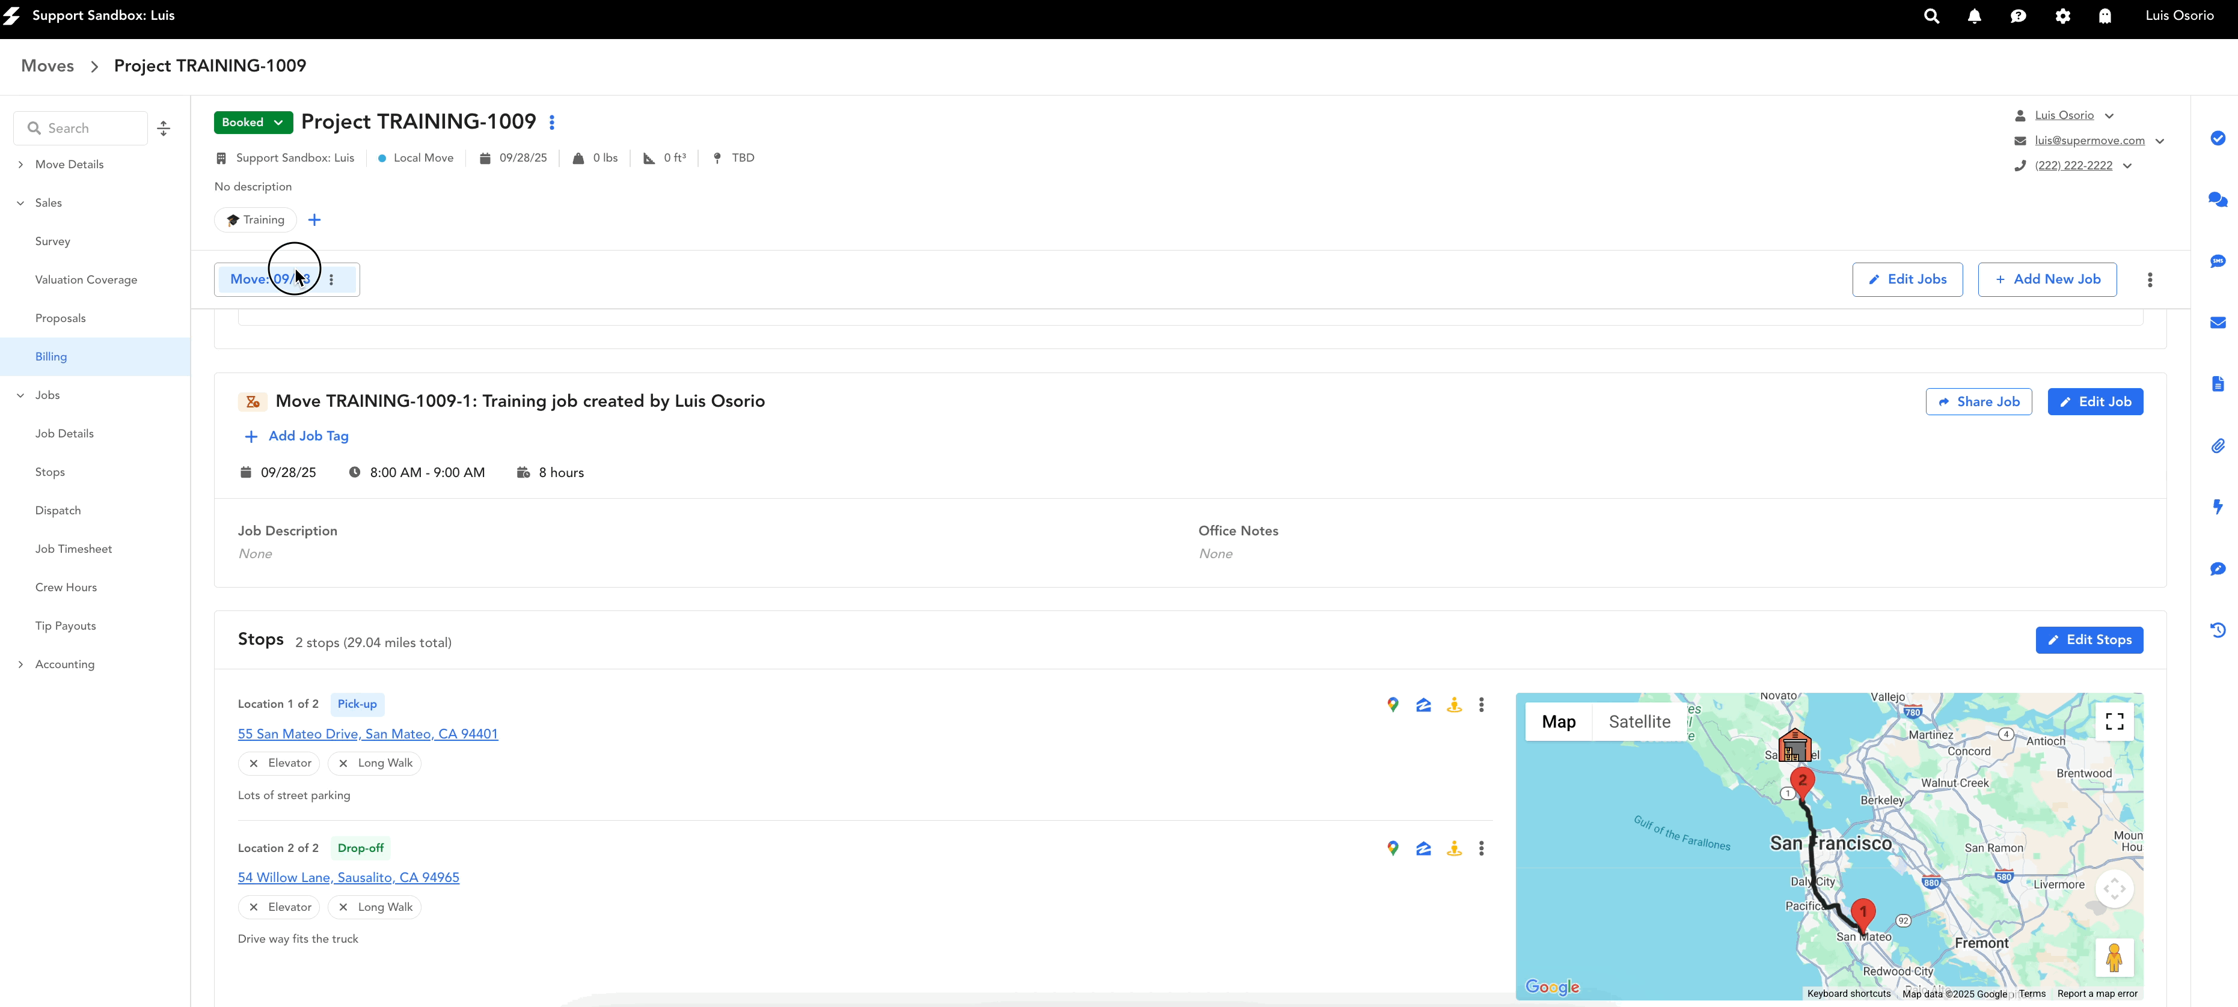Open the Booked status dropdown
Screen dimensions: 2238x1007
click(253, 123)
